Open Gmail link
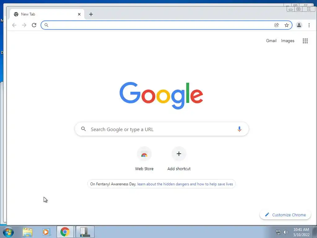 [271, 41]
